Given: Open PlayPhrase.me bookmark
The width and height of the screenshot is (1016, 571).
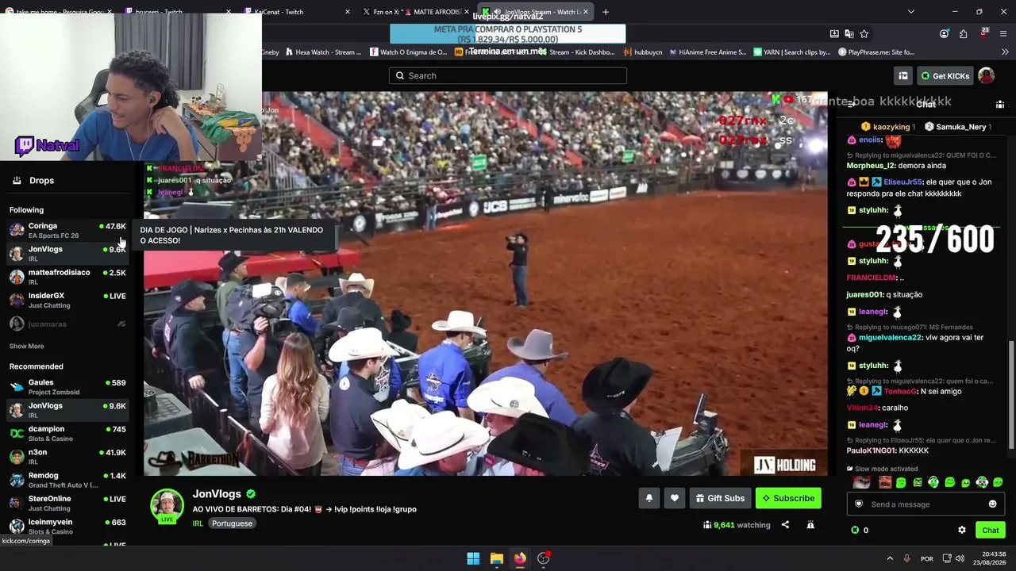Looking at the screenshot, I should point(876,52).
